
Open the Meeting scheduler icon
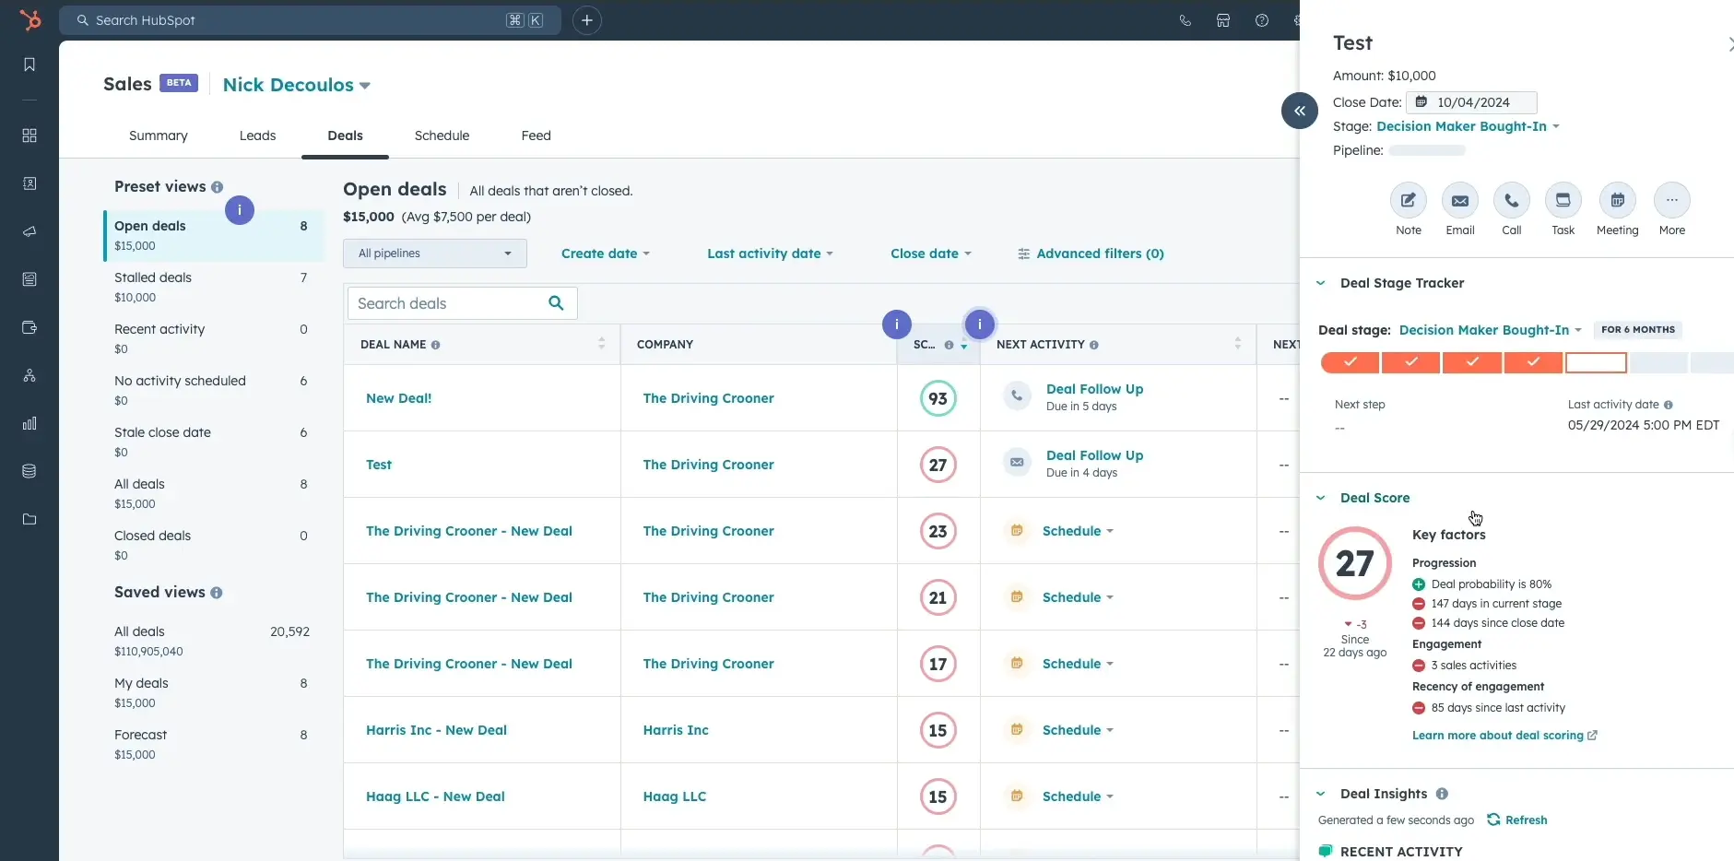(1617, 200)
